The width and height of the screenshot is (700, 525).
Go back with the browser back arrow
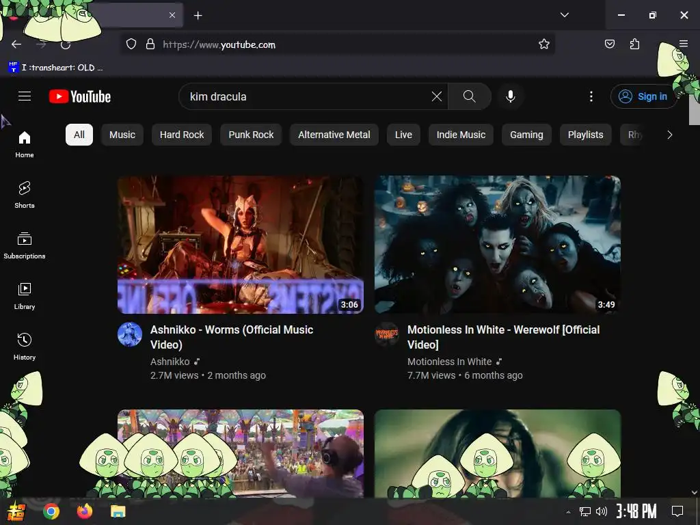(x=16, y=44)
